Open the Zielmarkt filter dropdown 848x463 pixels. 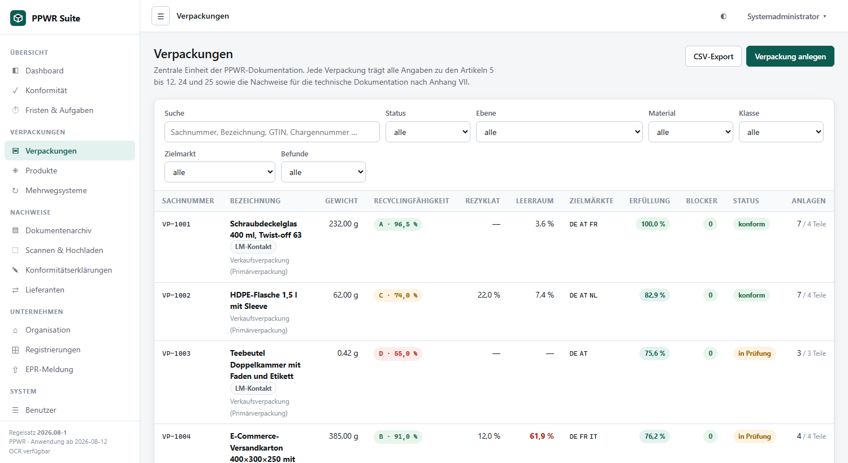click(220, 172)
